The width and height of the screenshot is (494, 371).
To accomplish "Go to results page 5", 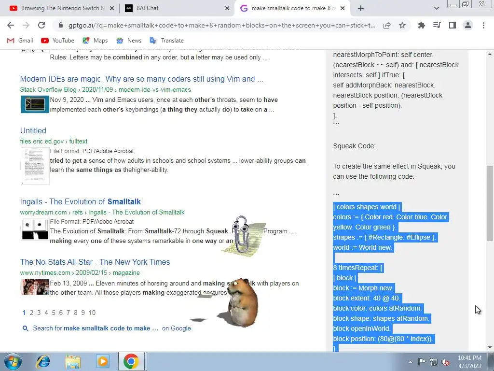I will (54, 313).
